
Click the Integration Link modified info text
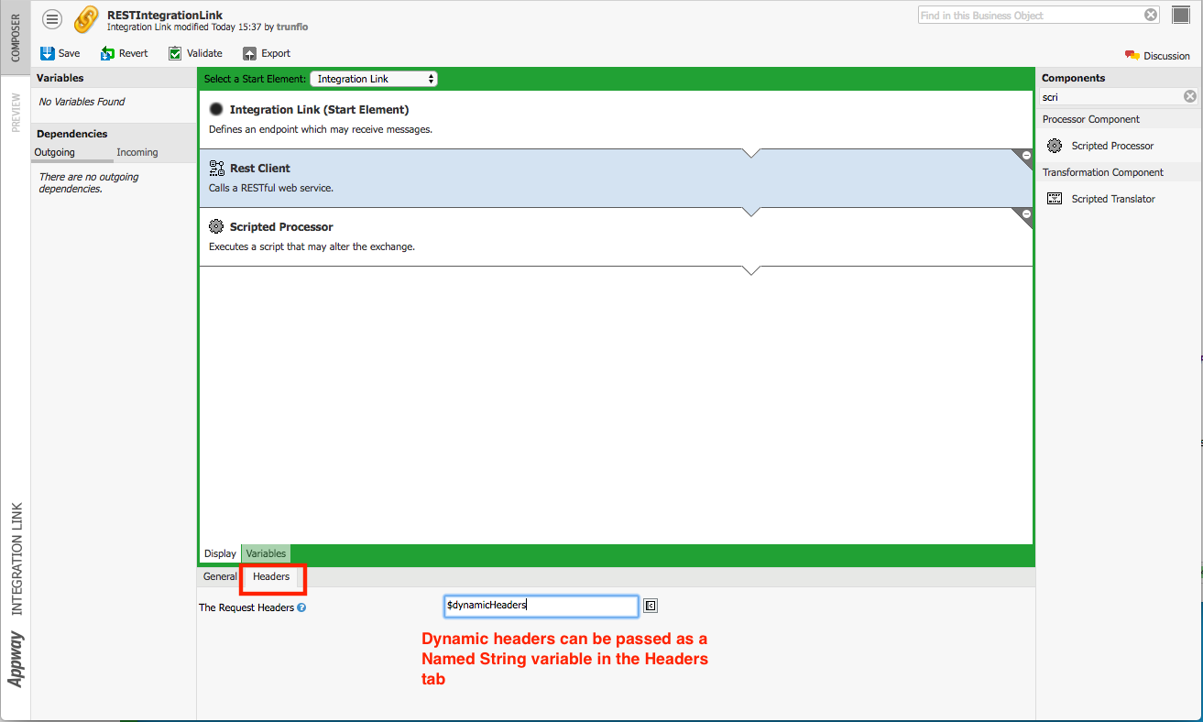207,27
